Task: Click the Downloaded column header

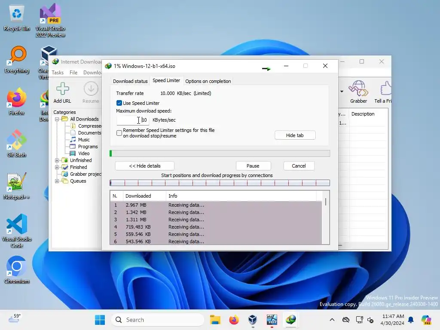Action: tap(144, 196)
